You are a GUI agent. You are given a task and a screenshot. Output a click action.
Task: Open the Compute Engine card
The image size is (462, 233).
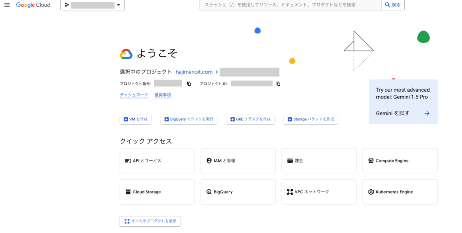tap(400, 161)
